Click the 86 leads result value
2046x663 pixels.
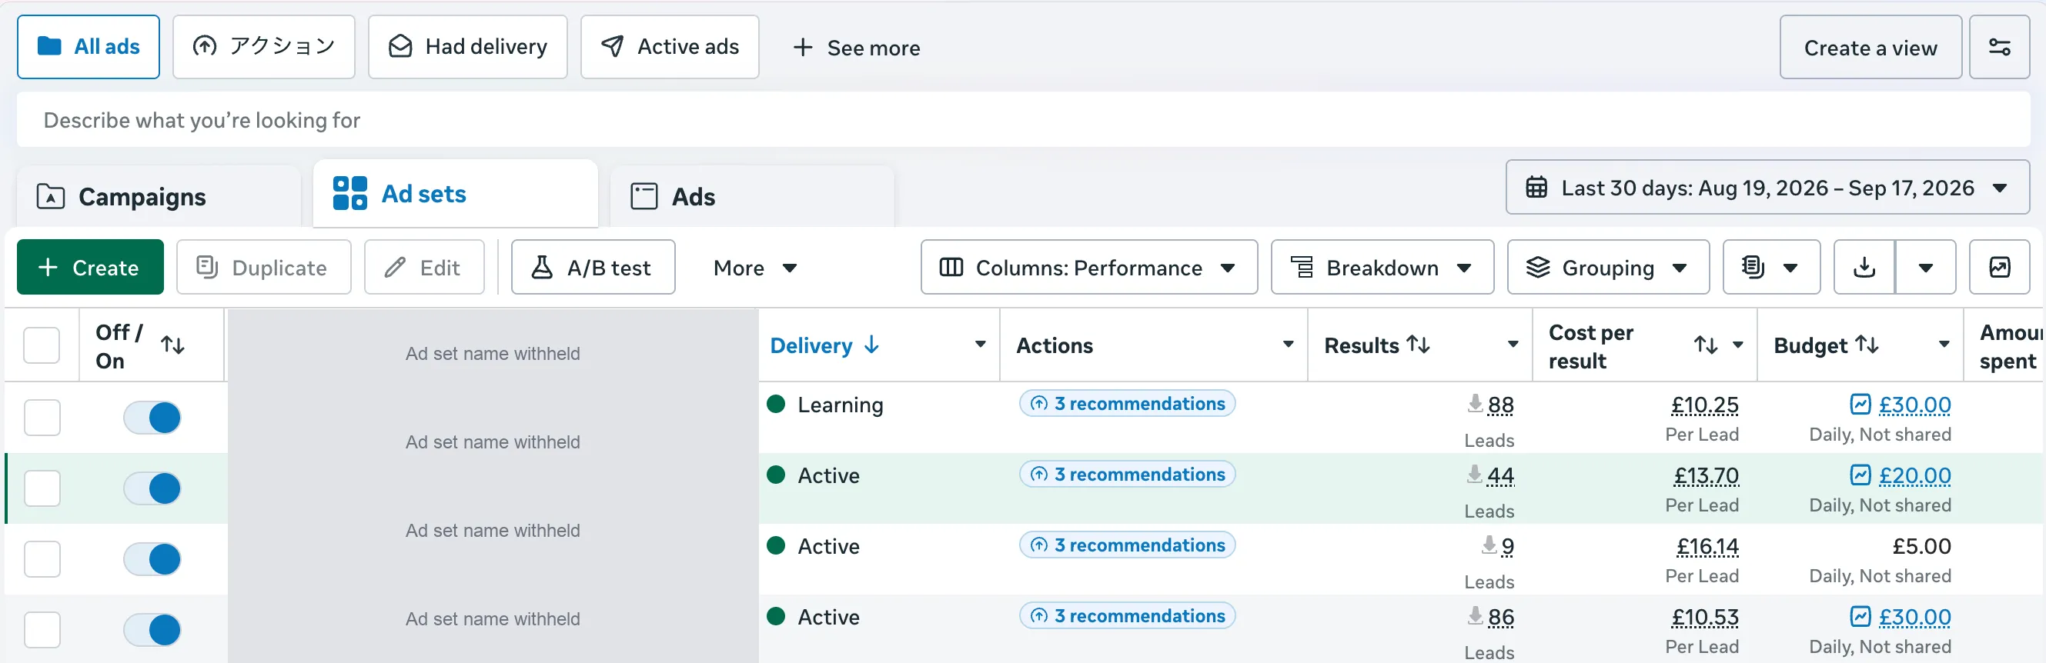pos(1500,617)
